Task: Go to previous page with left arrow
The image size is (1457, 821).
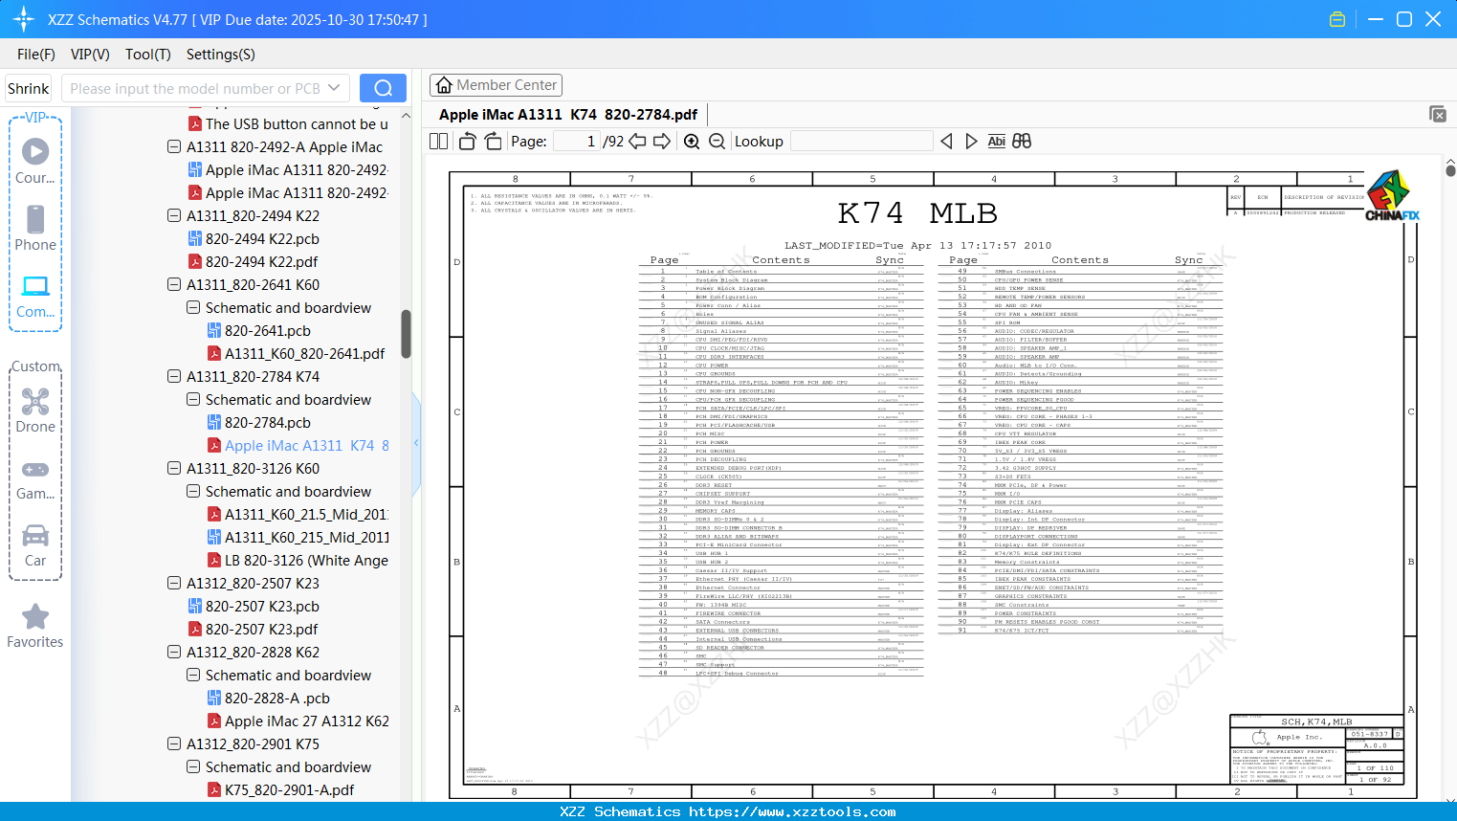Action: pyautogui.click(x=637, y=142)
